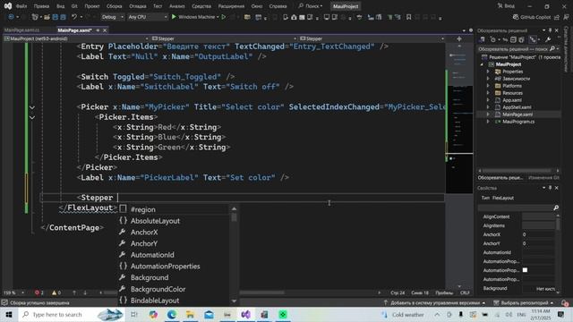Pin the MainPage.xaml tab

click(x=98, y=30)
